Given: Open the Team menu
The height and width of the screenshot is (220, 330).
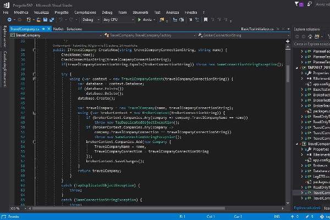Looking at the screenshot, I should click(123, 13).
